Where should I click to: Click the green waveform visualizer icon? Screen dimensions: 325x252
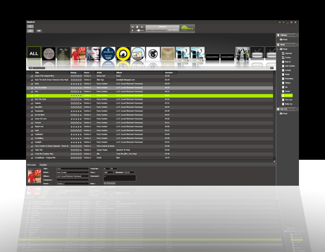coord(187,28)
